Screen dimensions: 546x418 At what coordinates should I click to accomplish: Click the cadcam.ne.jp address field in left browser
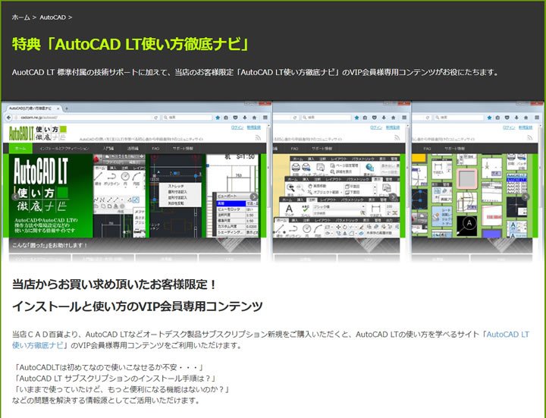tap(83, 118)
